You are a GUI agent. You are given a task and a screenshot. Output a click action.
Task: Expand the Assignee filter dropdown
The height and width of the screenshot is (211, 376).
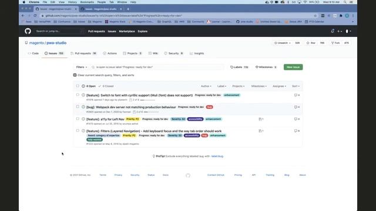pyautogui.click(x=280, y=86)
